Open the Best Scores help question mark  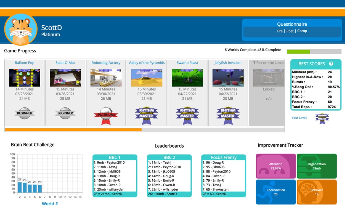click(331, 63)
